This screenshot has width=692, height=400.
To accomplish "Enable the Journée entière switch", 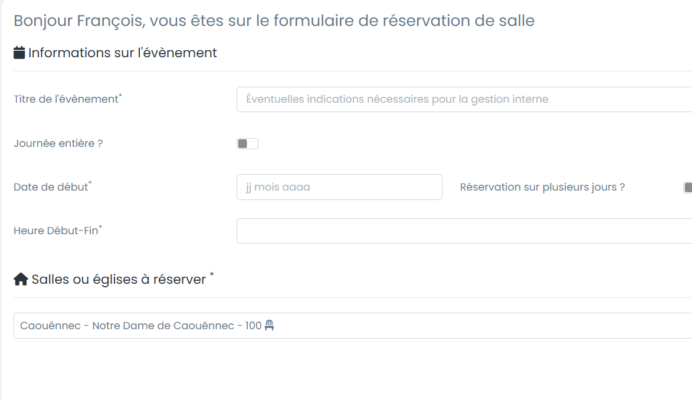I will click(x=247, y=143).
